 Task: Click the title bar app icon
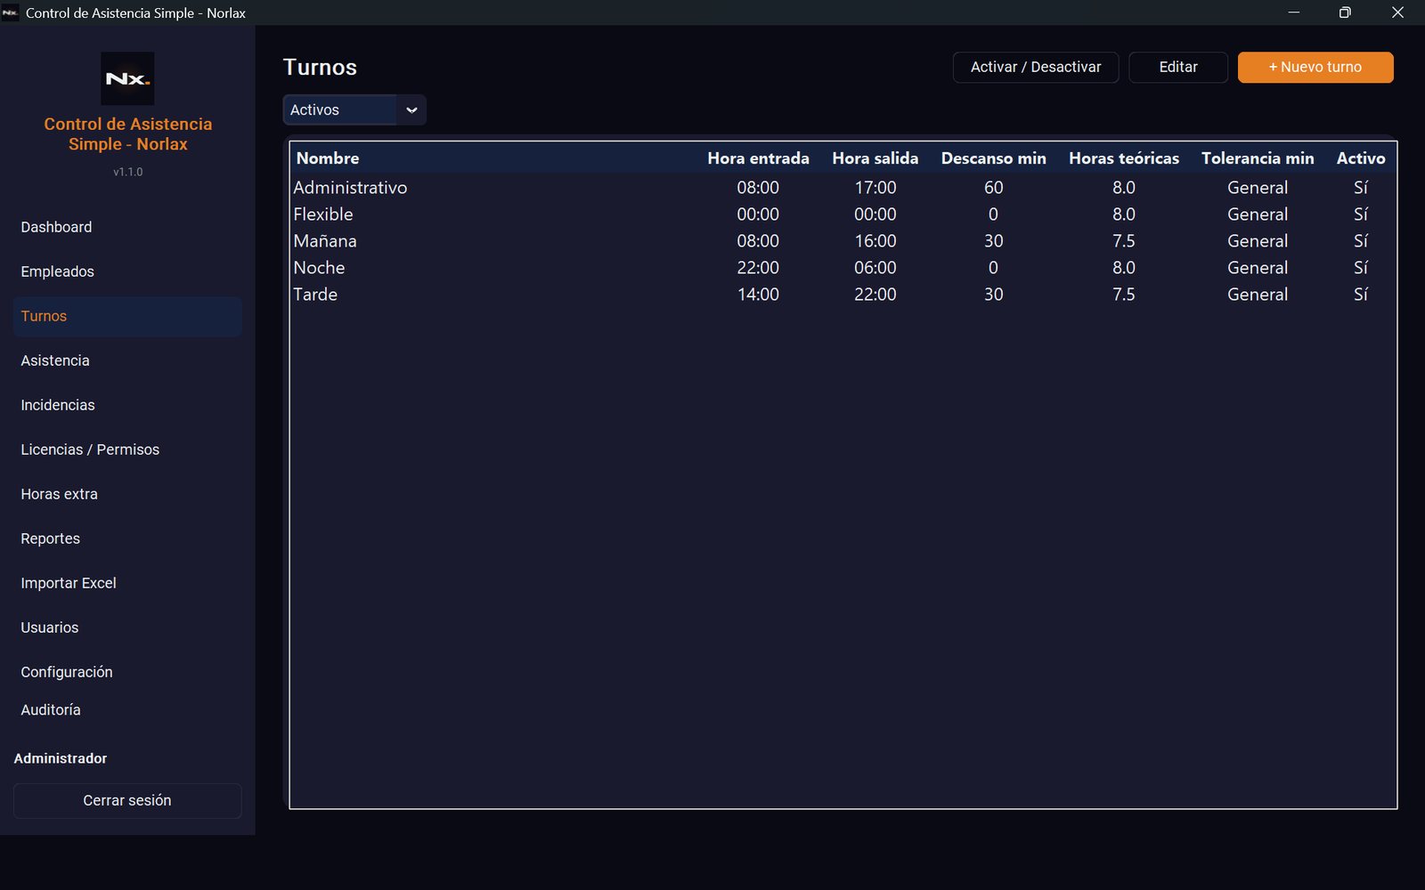tap(11, 12)
